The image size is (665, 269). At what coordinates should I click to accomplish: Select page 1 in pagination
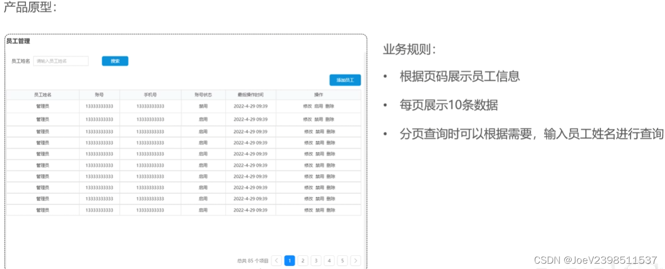290,261
